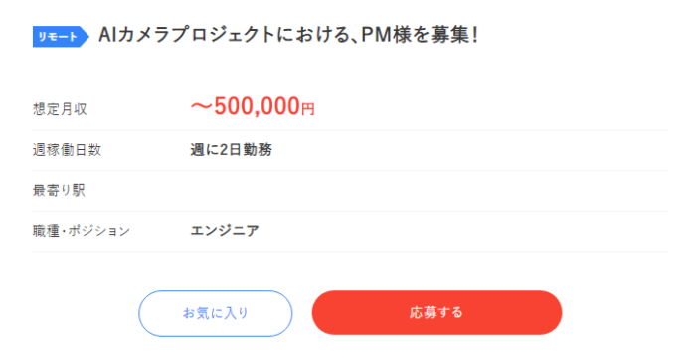Select the 週稼働日数 row label
This screenshot has width=696, height=358.
click(x=67, y=150)
